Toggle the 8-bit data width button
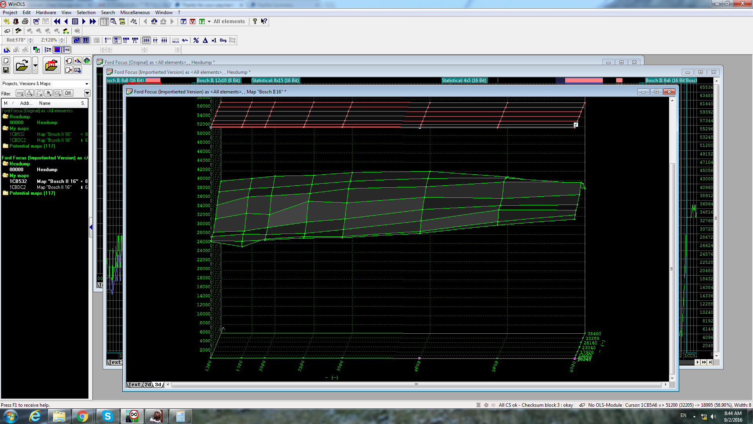The width and height of the screenshot is (753, 424). [x=108, y=40]
